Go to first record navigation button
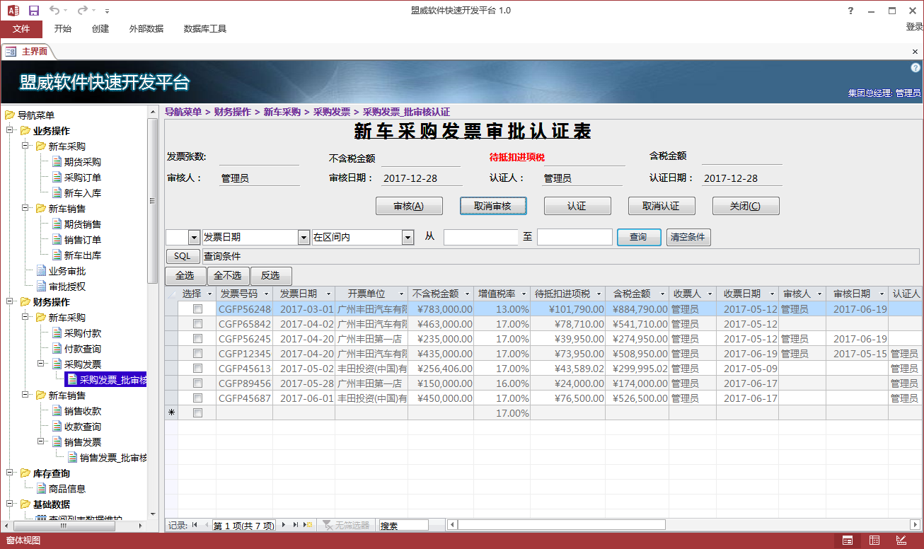Viewport: 924px width, 549px height. click(x=195, y=525)
